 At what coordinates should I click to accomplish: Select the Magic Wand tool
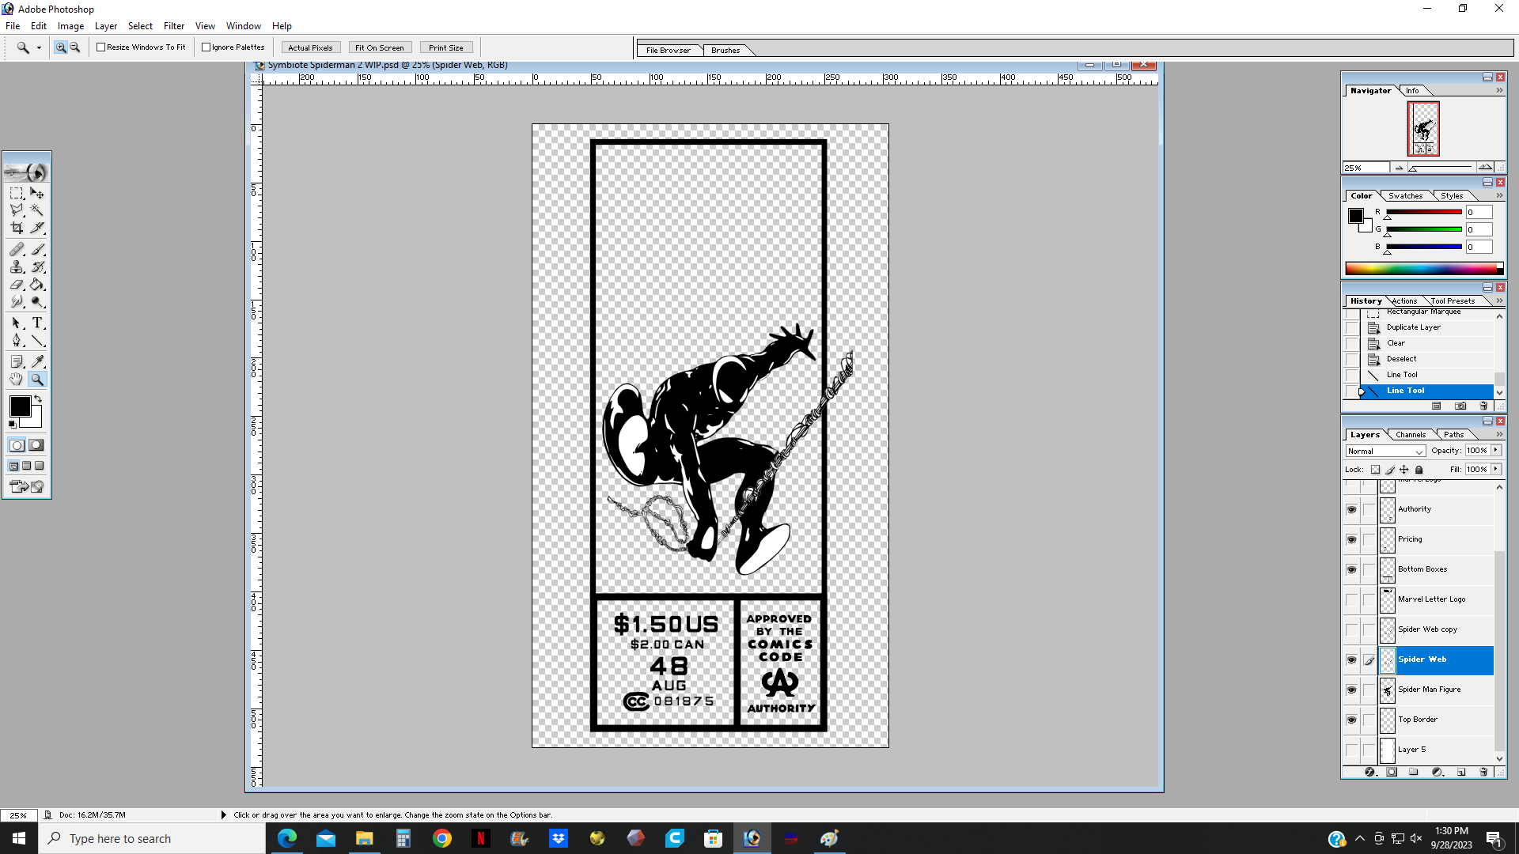click(37, 210)
